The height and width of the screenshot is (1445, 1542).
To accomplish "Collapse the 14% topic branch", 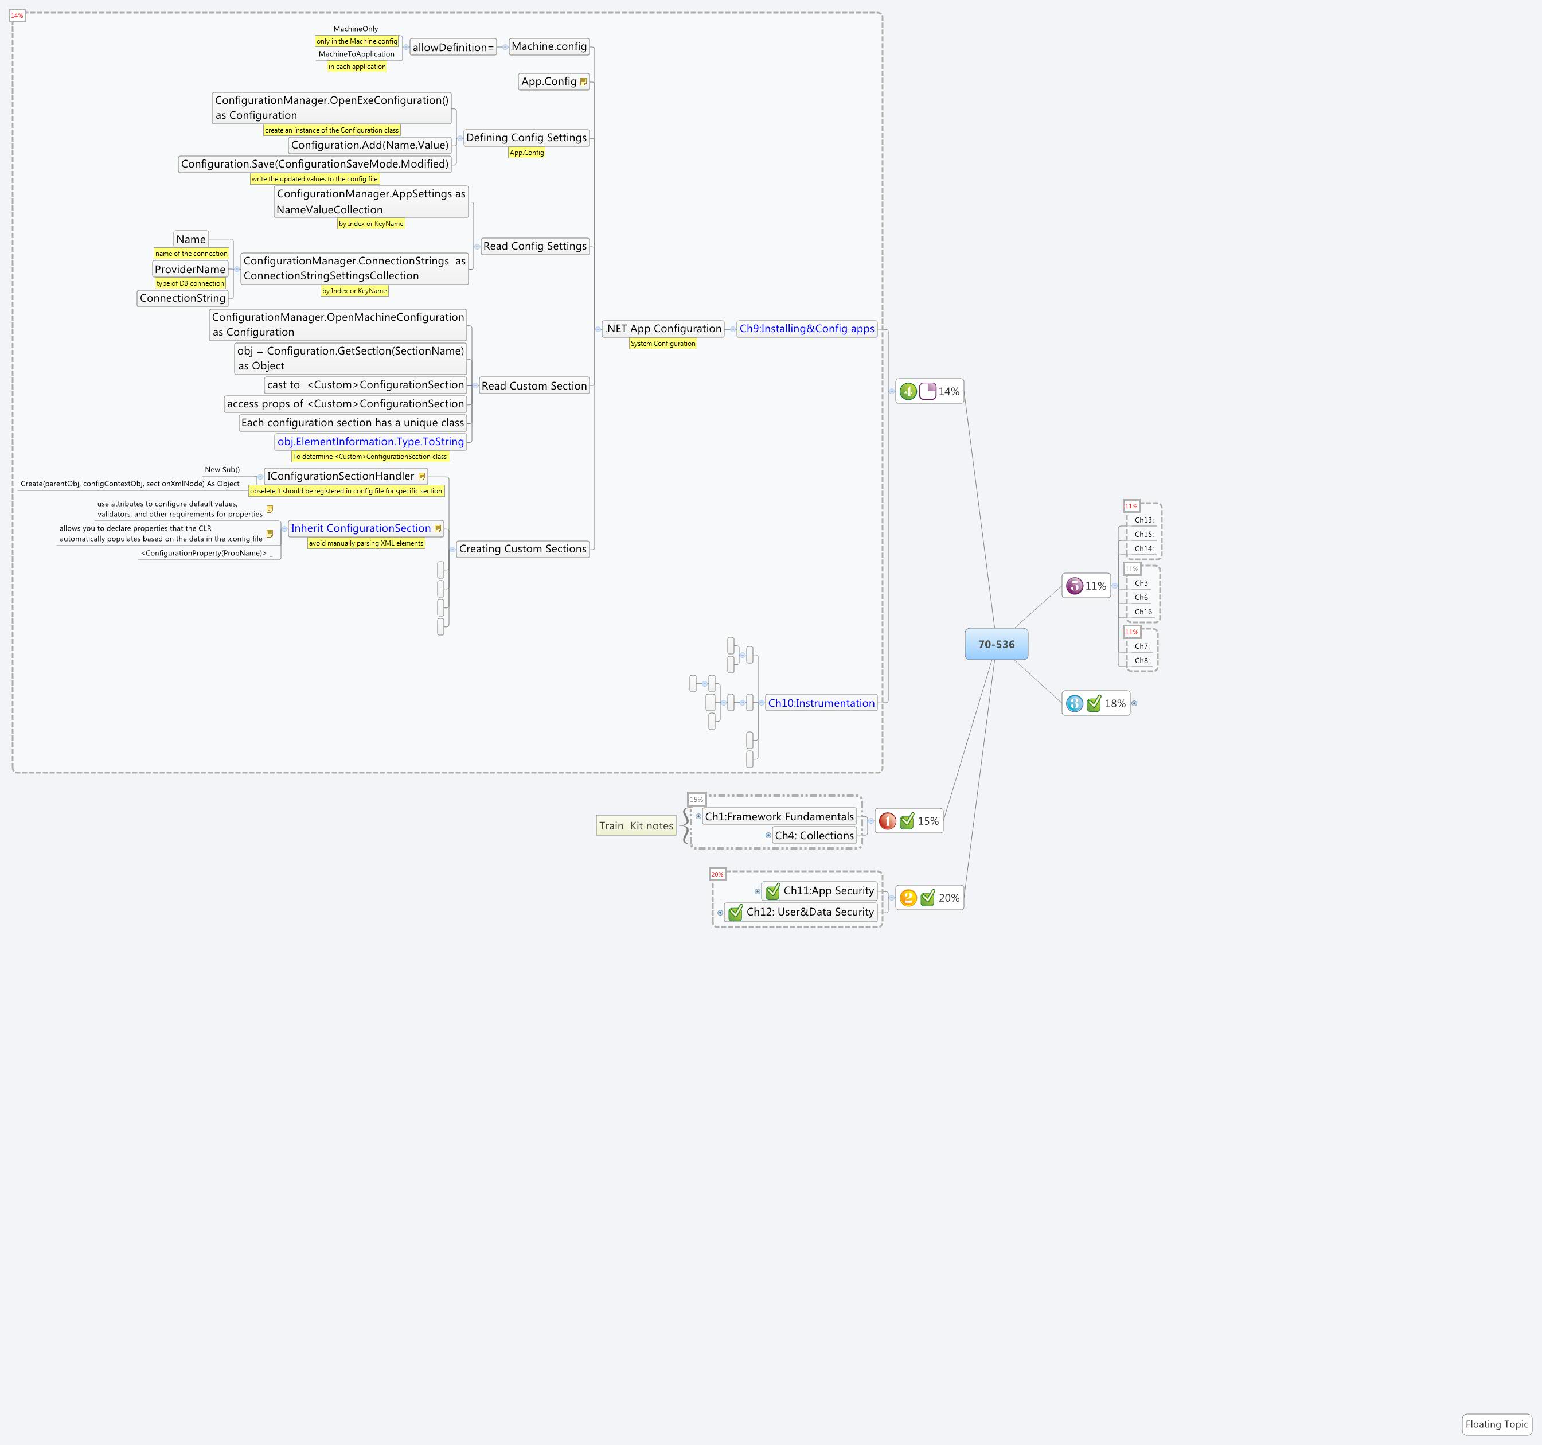I will point(892,391).
